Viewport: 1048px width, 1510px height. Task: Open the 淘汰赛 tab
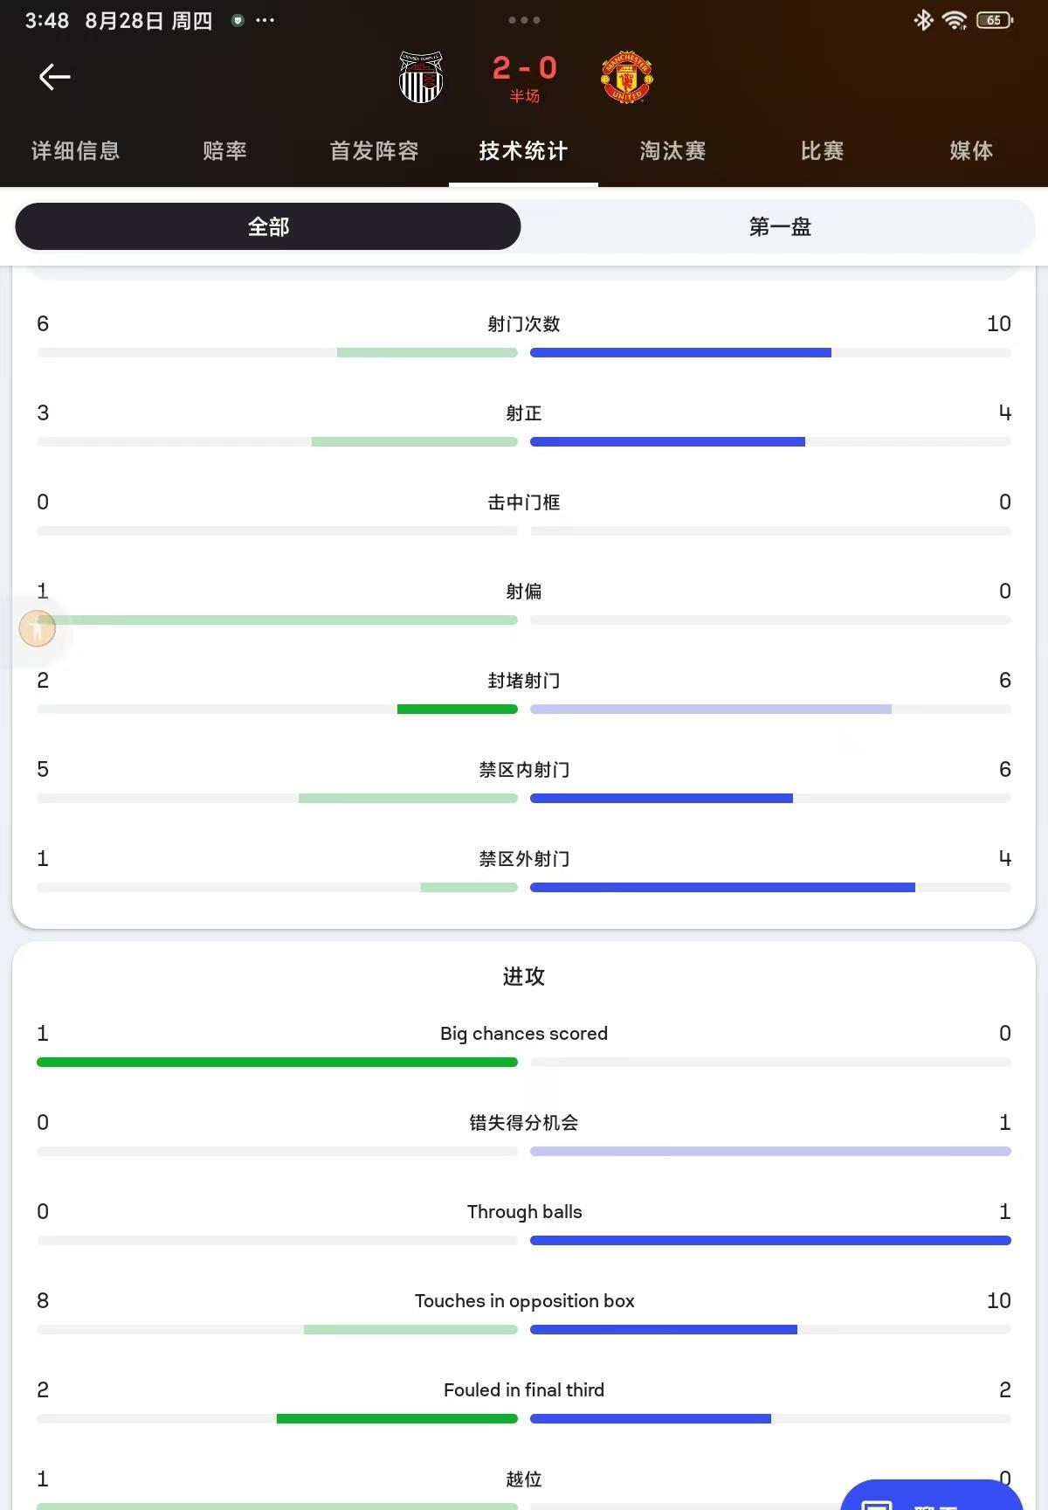click(x=672, y=151)
